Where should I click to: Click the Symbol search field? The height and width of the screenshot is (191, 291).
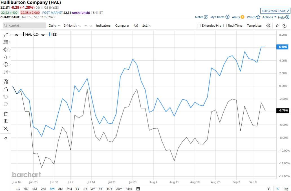tap(25, 26)
